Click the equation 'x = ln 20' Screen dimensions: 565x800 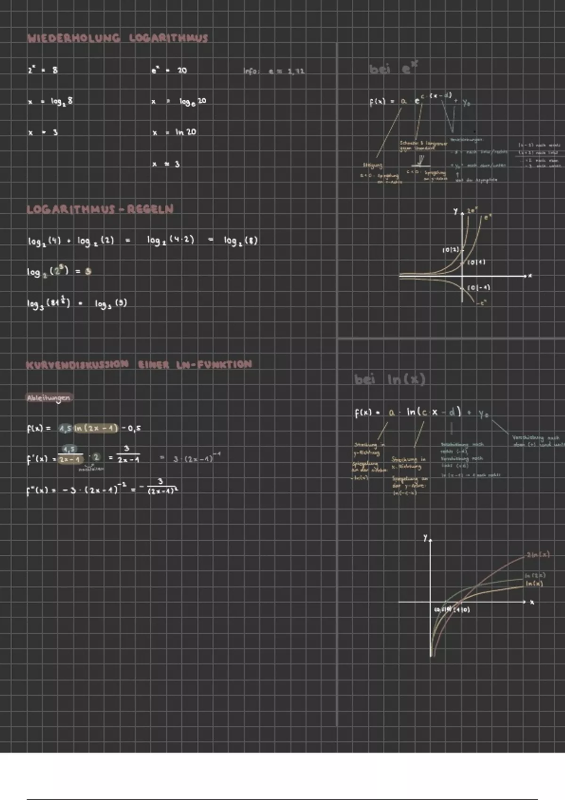point(174,132)
